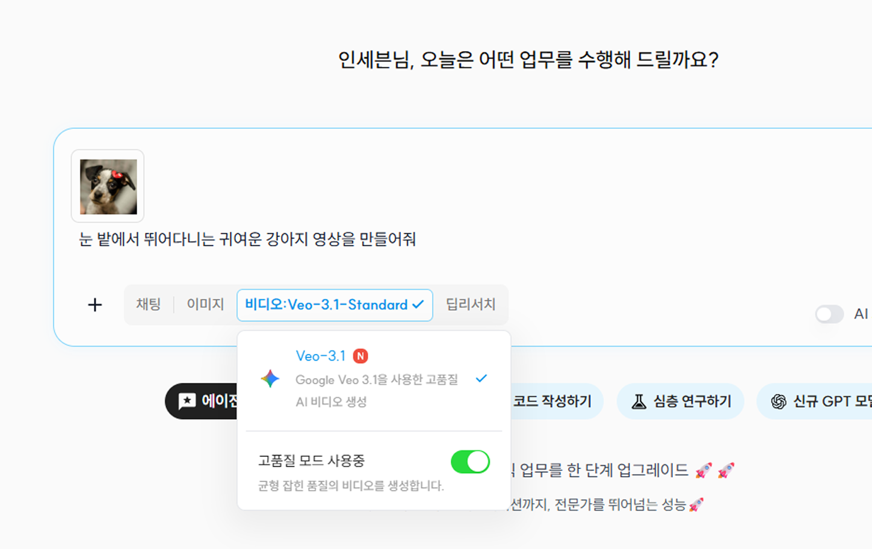This screenshot has width=872, height=549.
Task: Turn on the AI toggle switch
Action: pyautogui.click(x=829, y=314)
